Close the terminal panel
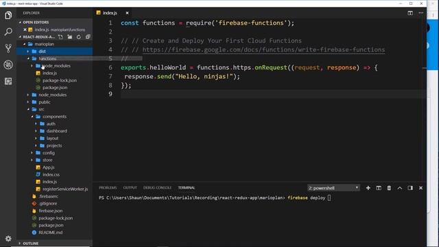Viewport: 439px width, 247px height. tap(420, 188)
